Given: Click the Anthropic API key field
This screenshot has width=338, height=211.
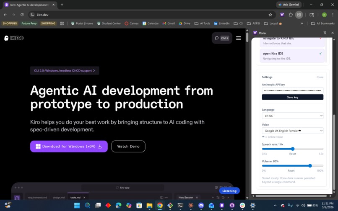Looking at the screenshot, I should 293,90.
